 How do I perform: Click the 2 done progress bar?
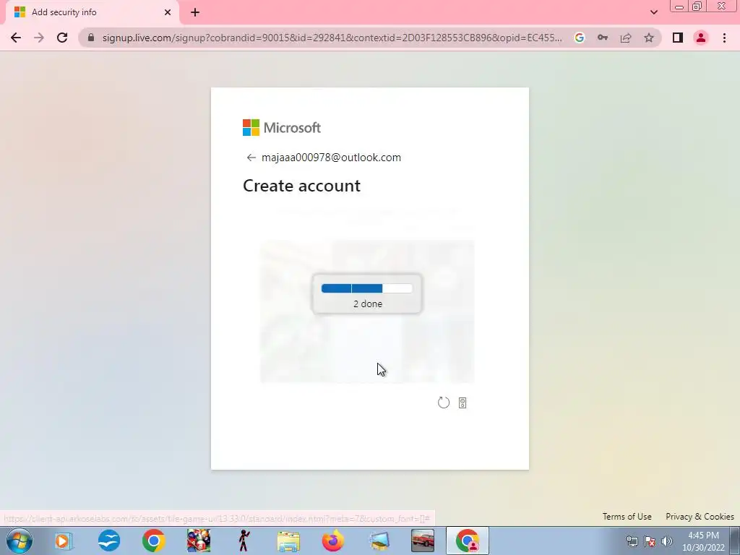click(366, 288)
